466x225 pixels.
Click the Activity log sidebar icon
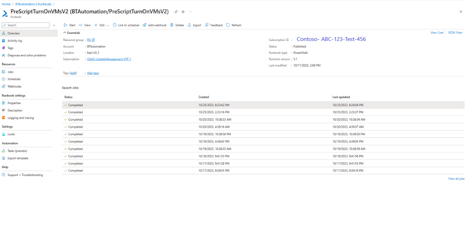pos(4,41)
